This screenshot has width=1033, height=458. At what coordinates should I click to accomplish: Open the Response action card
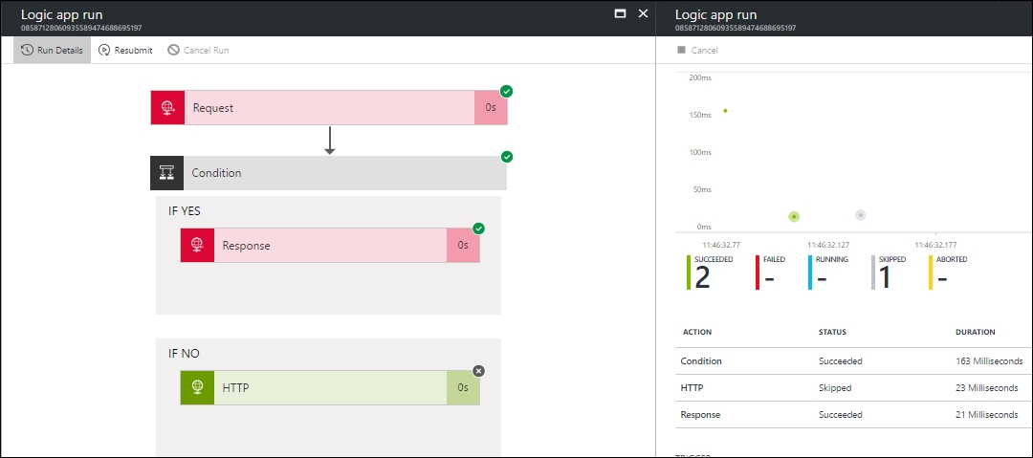[x=330, y=245]
